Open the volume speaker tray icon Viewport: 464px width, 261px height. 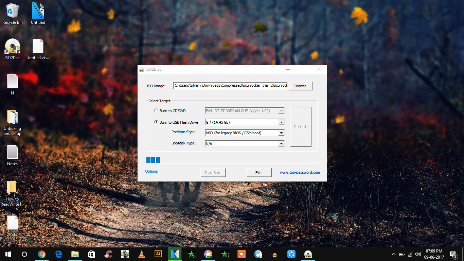(418, 254)
